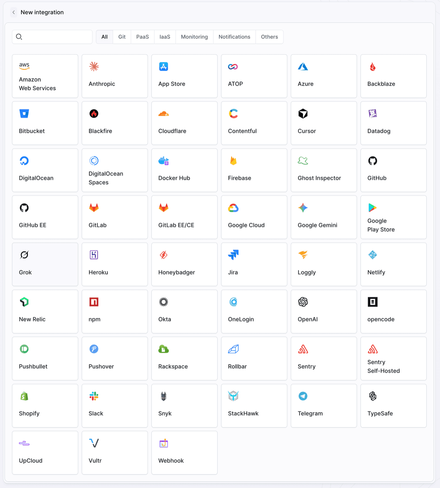Viewport: 440px width, 488px height.
Task: Open the DigitalOcean integration card
Action: click(45, 170)
